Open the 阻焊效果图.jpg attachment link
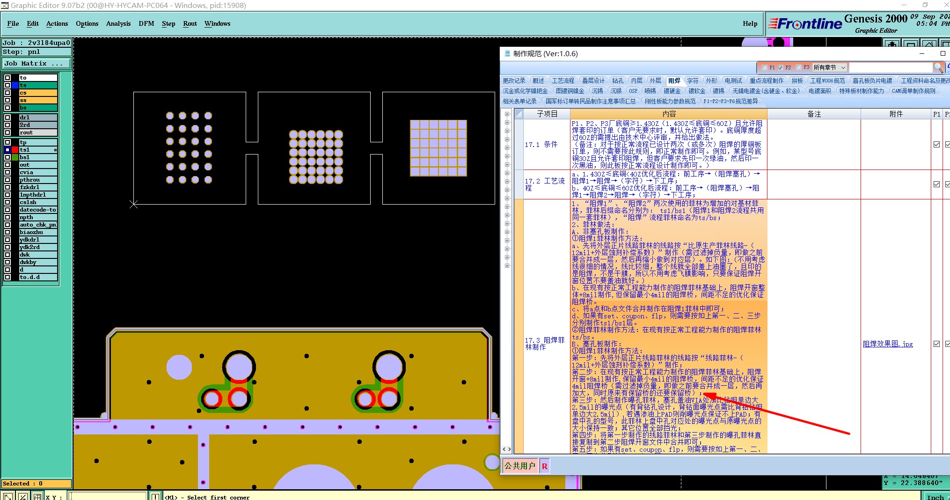 (888, 344)
